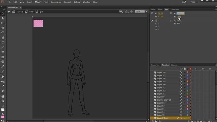Click the registration point grid in Info panel
The width and height of the screenshot is (217, 122).
pyautogui.click(x=171, y=13)
